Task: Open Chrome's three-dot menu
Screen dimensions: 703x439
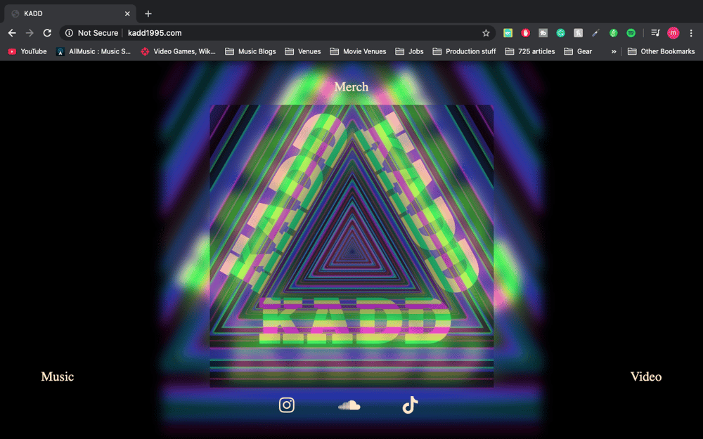Action: pos(691,32)
